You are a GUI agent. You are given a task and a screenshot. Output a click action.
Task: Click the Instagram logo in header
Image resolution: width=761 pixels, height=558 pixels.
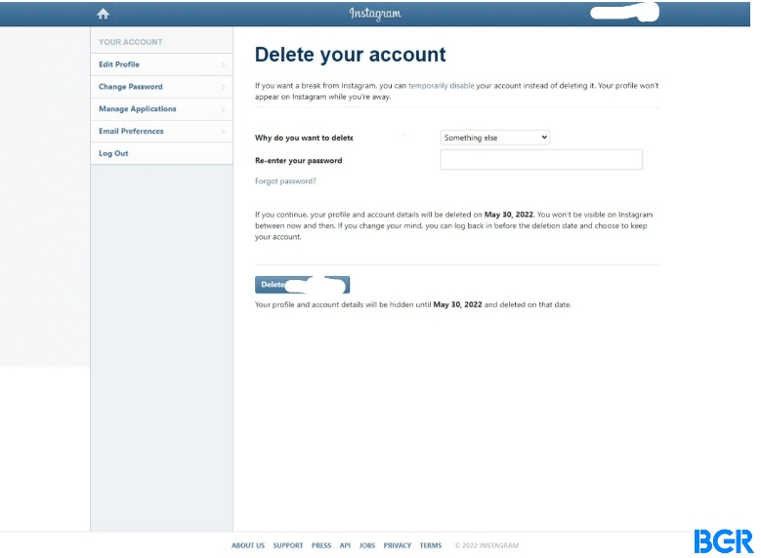tap(375, 14)
